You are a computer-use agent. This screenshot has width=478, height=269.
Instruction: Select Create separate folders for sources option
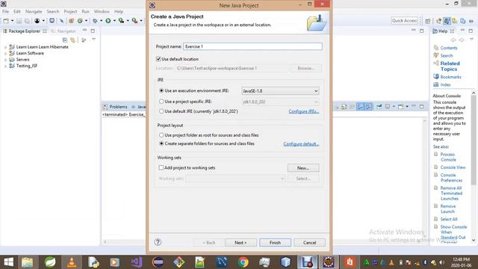pyautogui.click(x=161, y=143)
